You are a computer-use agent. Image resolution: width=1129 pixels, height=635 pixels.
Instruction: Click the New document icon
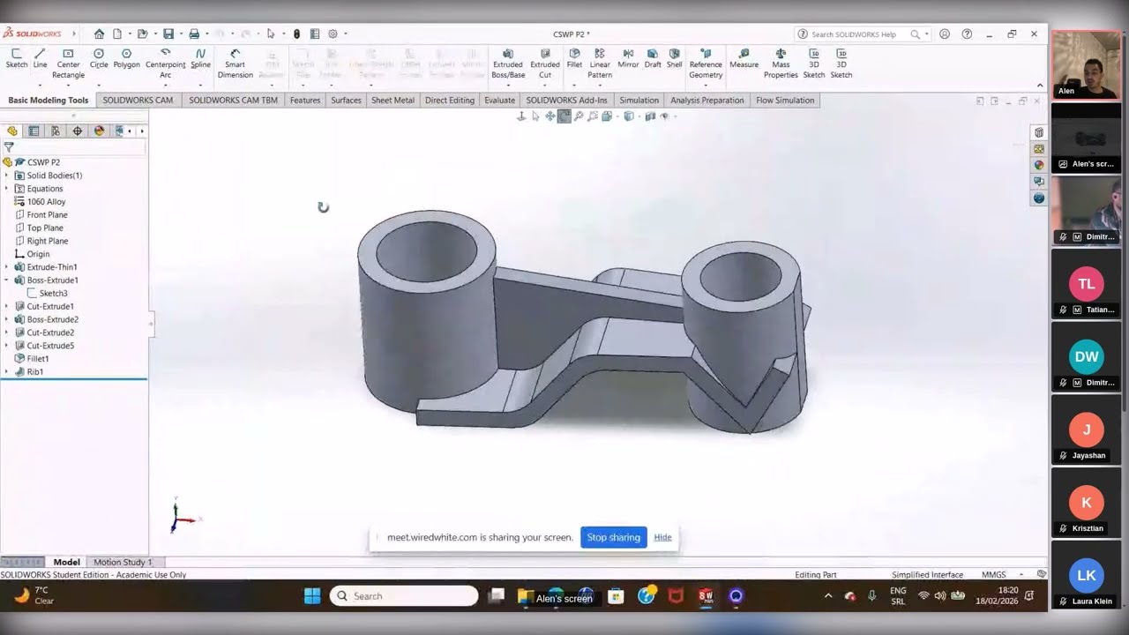[116, 34]
